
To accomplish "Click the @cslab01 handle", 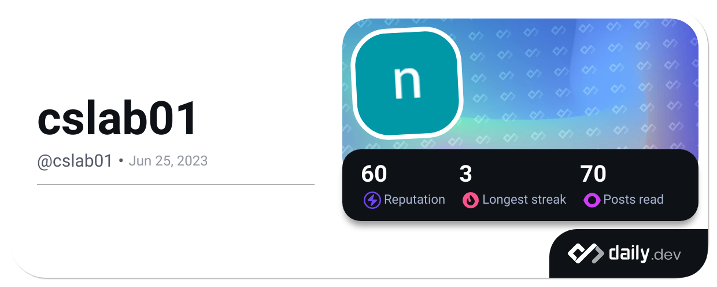I will 75,161.
